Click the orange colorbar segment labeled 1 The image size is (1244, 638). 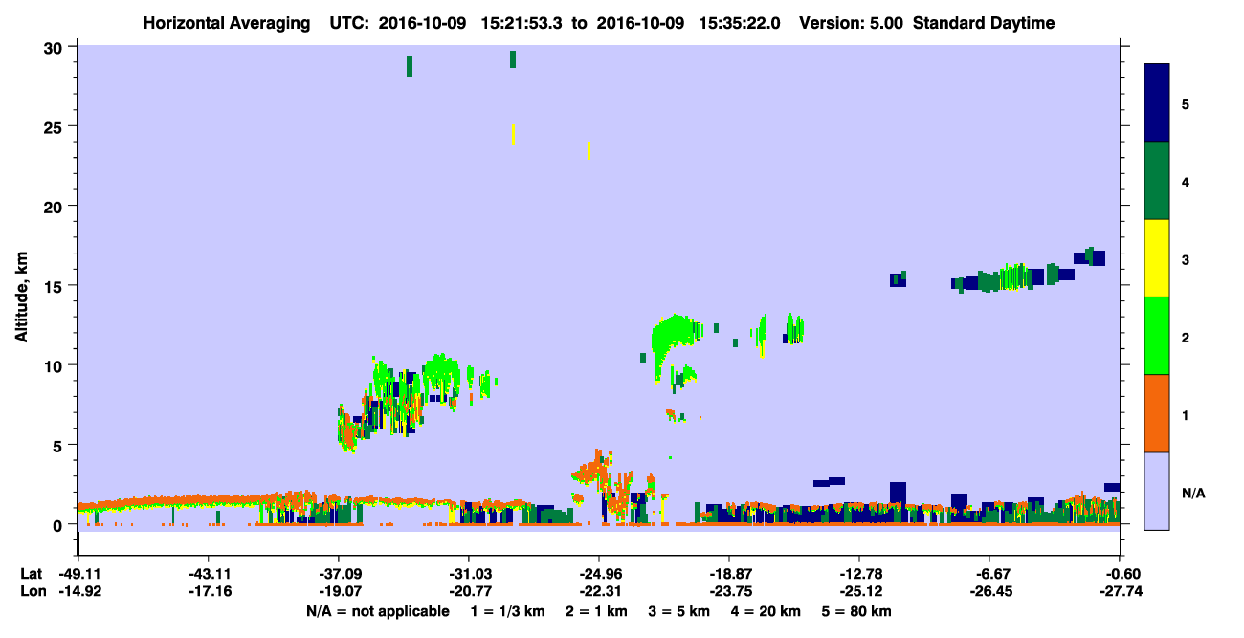click(1157, 413)
